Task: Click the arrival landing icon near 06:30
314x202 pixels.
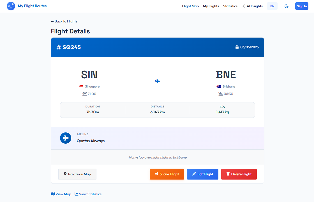Action: [220, 94]
